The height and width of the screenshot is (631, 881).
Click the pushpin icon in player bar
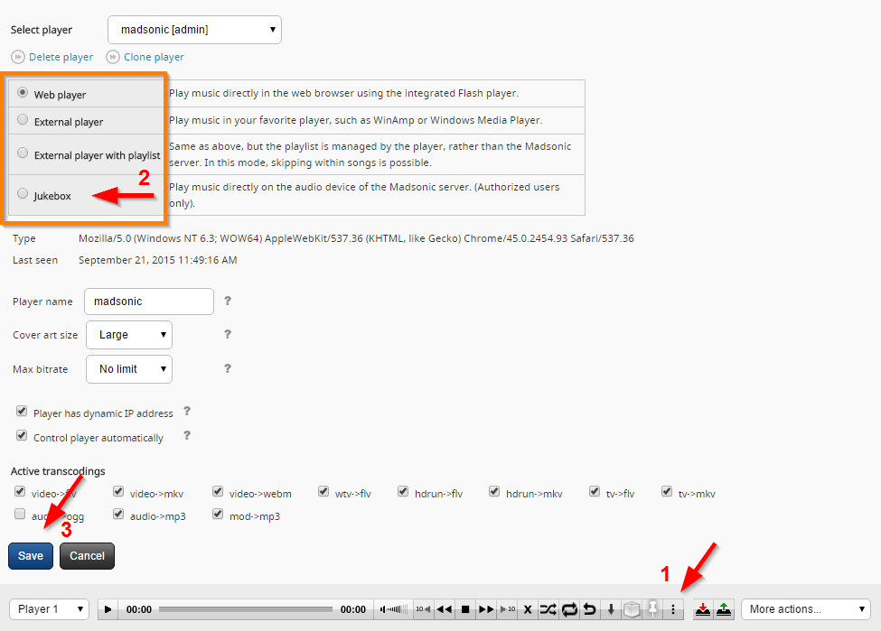coord(652,609)
